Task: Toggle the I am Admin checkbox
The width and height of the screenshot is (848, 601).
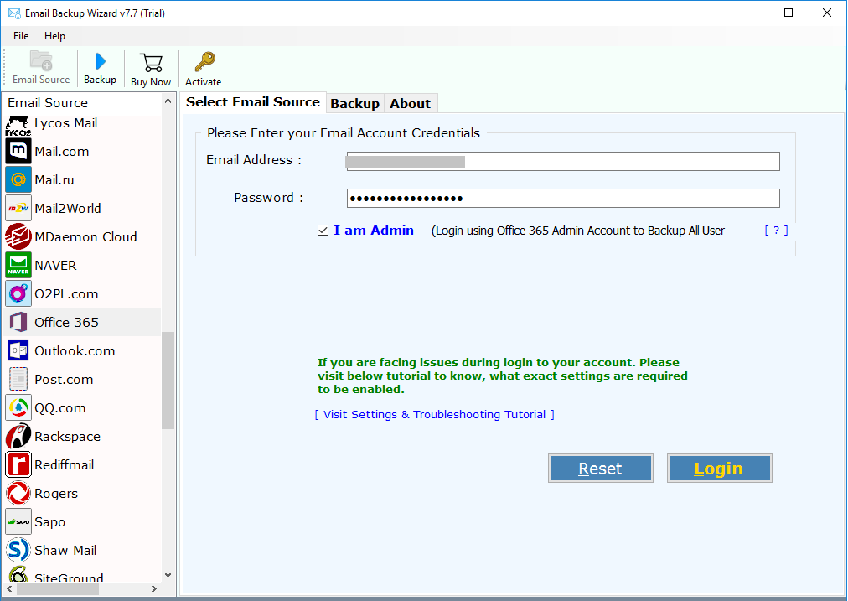Action: pyautogui.click(x=323, y=231)
